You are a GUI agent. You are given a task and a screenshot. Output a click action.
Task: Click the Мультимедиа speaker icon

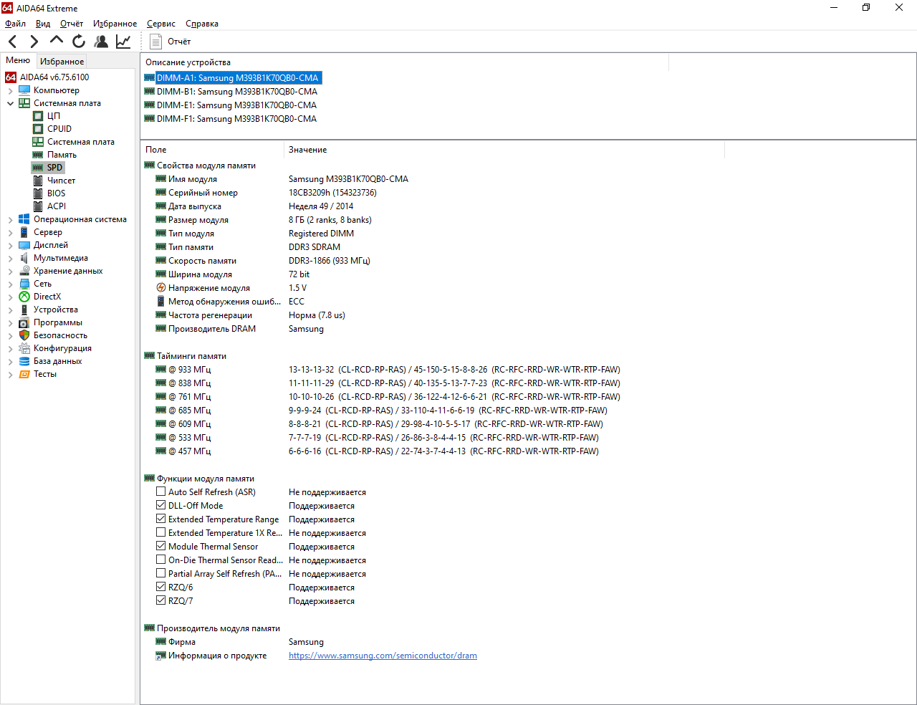24,258
